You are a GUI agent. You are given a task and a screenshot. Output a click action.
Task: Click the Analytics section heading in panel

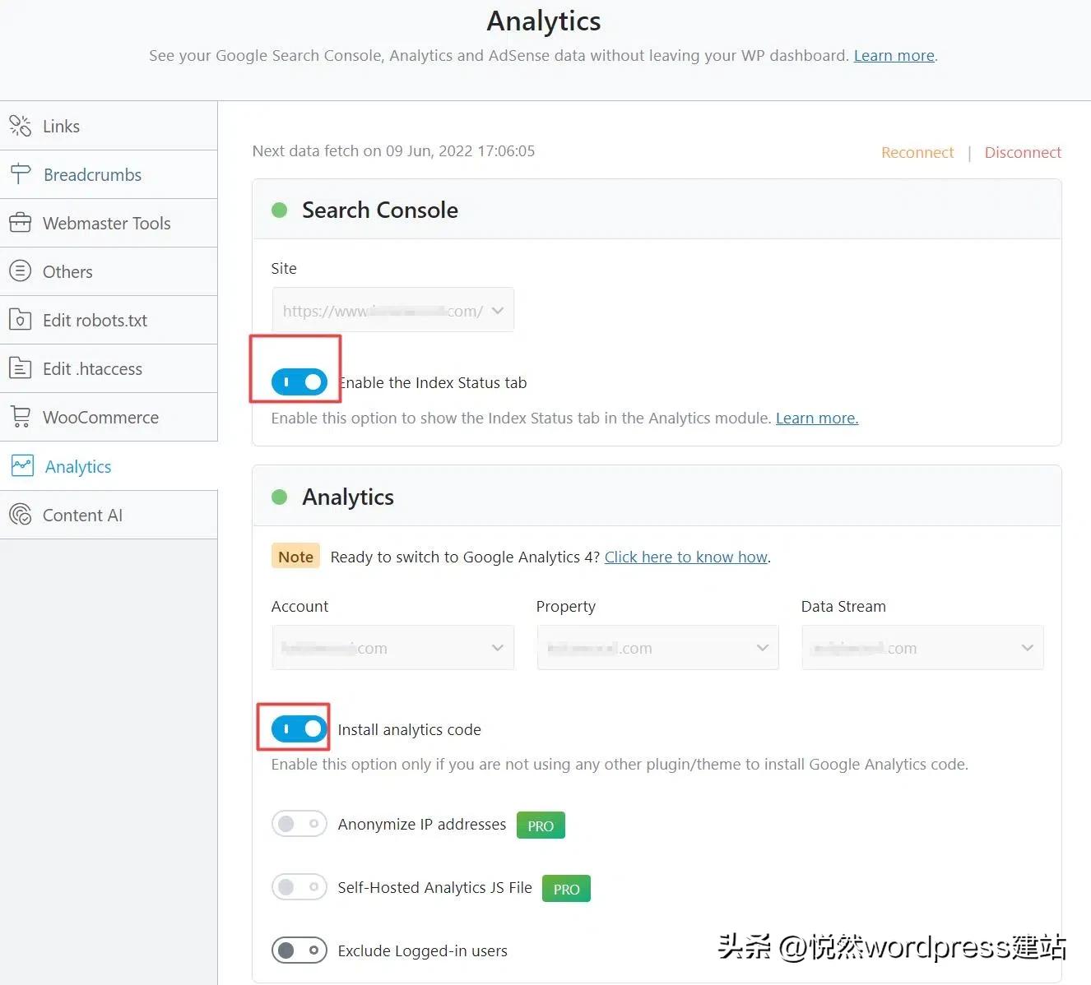coord(348,497)
